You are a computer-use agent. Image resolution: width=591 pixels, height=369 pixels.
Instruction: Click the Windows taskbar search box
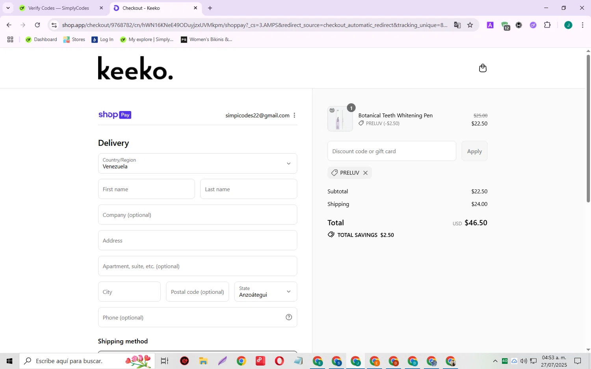click(x=87, y=361)
